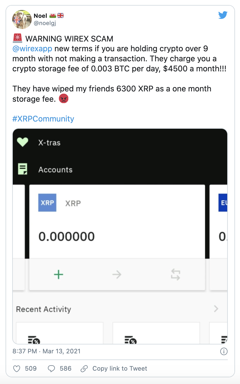Click the chain link icon
This screenshot has height=384, width=240.
coord(84,369)
